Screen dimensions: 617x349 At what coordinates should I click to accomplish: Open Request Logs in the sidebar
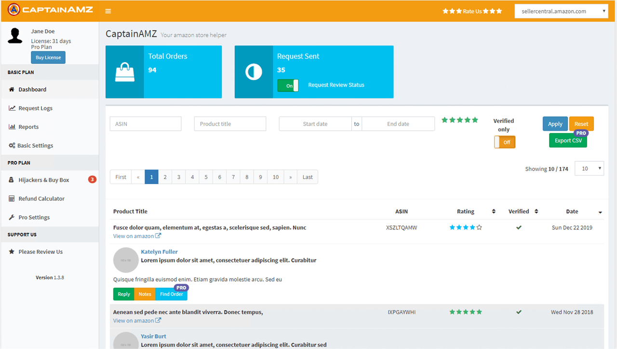(x=35, y=108)
